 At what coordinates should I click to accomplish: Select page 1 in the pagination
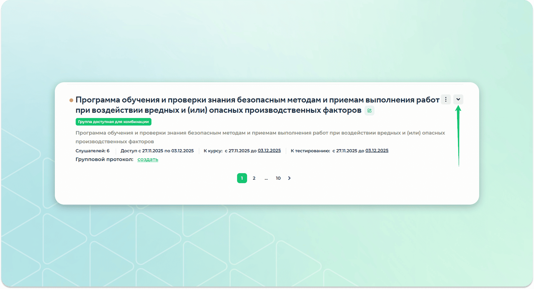(242, 178)
